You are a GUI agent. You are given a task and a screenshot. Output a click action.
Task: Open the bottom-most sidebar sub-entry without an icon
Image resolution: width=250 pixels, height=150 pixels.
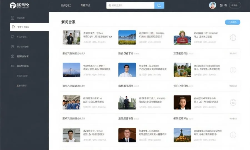(x=22, y=86)
